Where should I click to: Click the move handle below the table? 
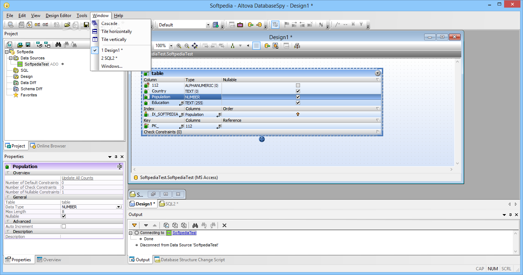262,139
